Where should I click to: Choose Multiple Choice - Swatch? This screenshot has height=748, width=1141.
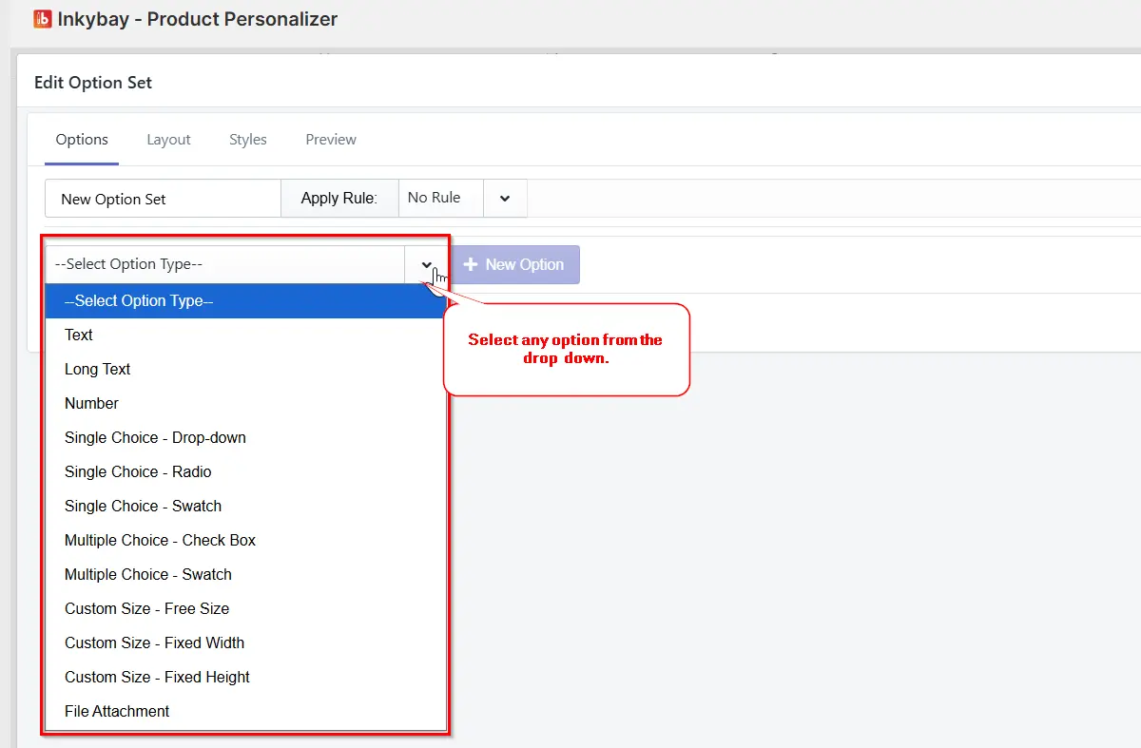(x=245, y=574)
